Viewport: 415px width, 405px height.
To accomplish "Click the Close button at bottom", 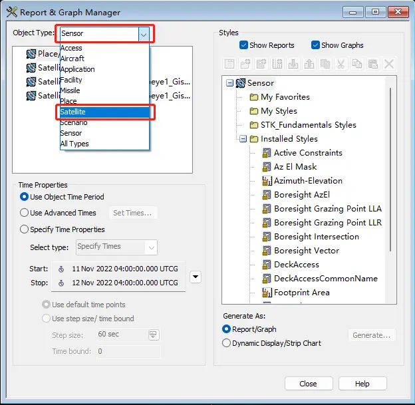I will tap(308, 384).
